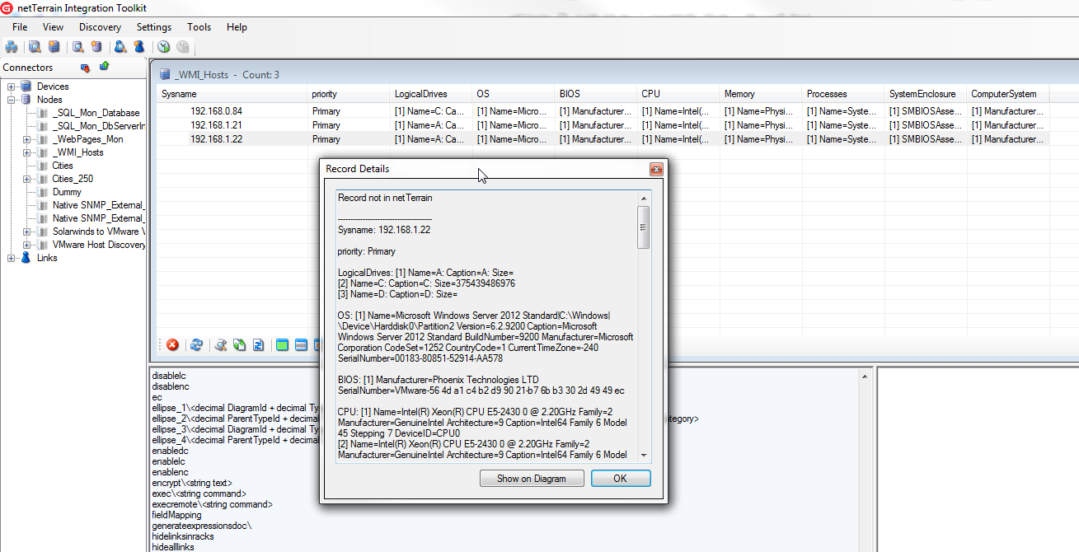Click the network computers icon in main toolbar
This screenshot has width=1079, height=552.
tap(12, 47)
